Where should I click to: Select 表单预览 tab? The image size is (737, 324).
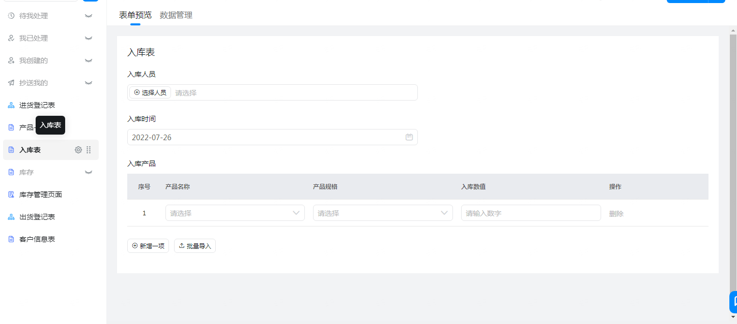(135, 15)
